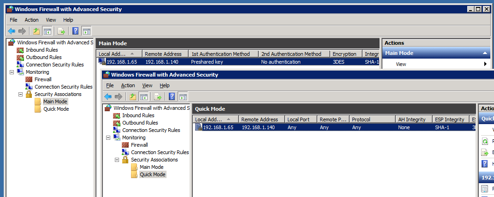Open Help menu in front window
This screenshot has width=494, height=197.
(x=165, y=85)
